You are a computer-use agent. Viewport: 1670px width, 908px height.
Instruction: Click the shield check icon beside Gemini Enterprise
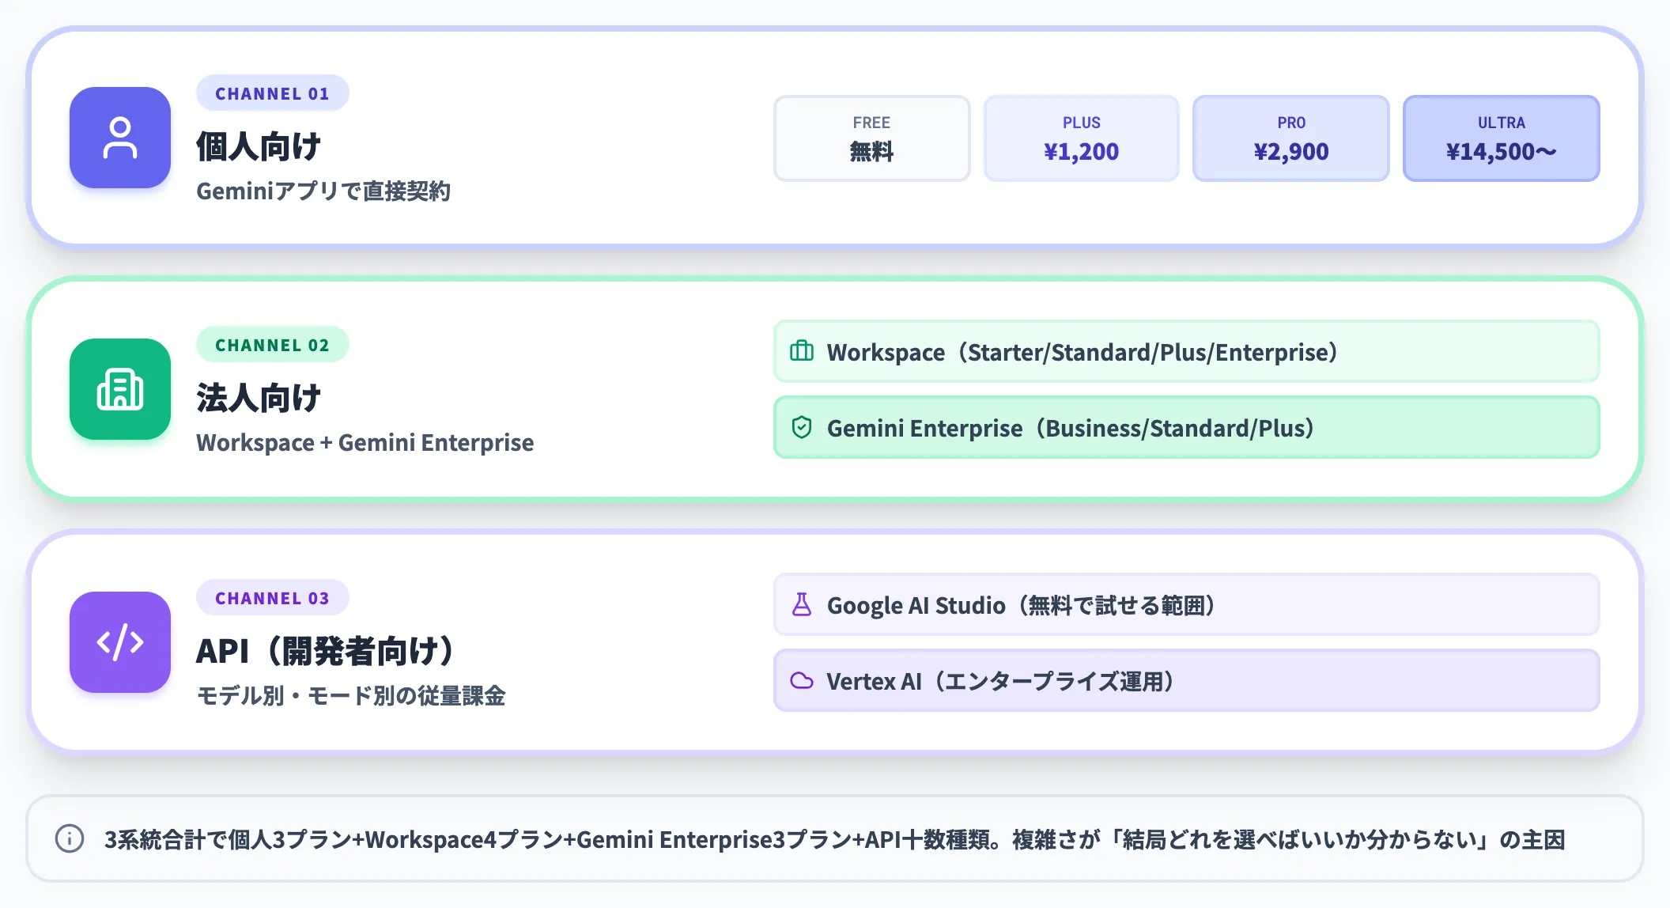[802, 427]
